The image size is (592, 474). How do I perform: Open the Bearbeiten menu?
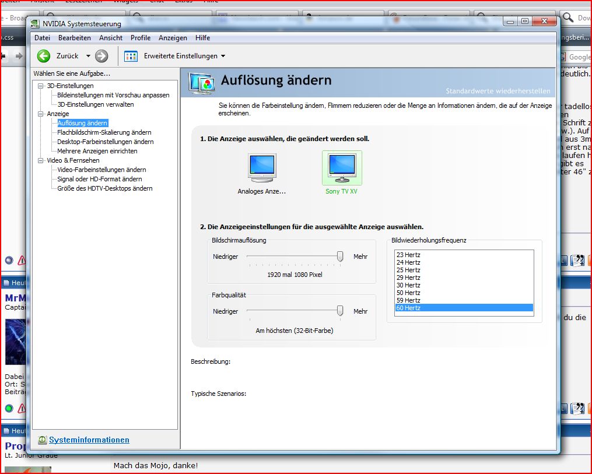pyautogui.click(x=75, y=38)
